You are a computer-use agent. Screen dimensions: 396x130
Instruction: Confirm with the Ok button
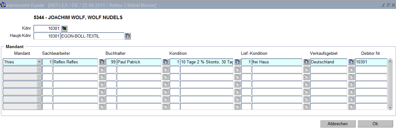pyautogui.click(x=375, y=124)
